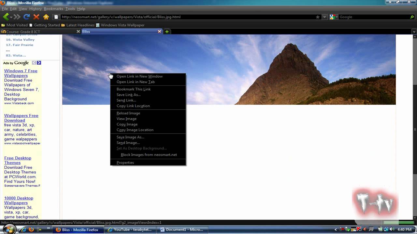Open the File menu
417x234 pixels.
[5, 9]
